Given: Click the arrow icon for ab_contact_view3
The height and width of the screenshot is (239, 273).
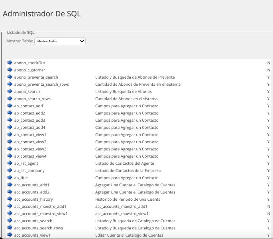Looking at the screenshot, I should point(10,149).
